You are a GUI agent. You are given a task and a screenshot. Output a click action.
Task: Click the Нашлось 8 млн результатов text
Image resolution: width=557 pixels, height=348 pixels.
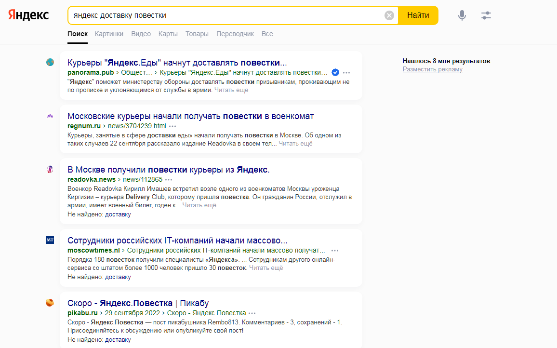447,61
